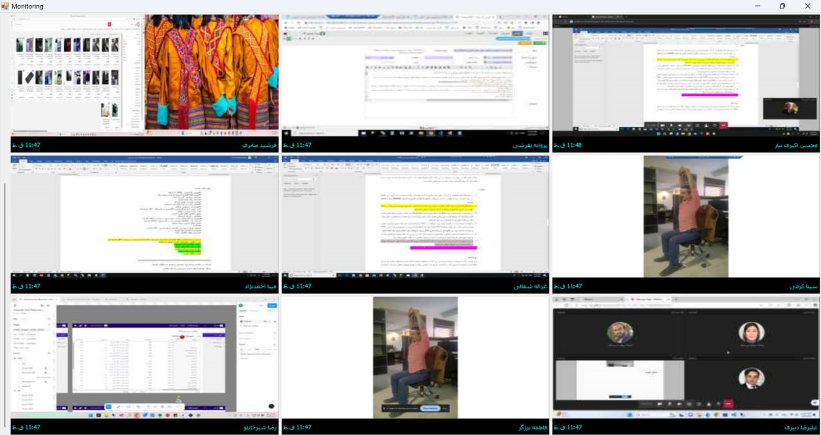Click the name label محسن اکبری تبار

pyautogui.click(x=795, y=146)
